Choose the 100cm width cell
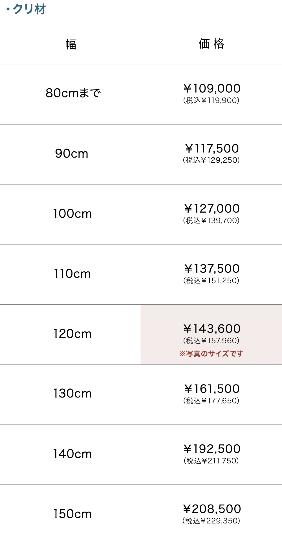The width and height of the screenshot is (282, 548). 72,214
